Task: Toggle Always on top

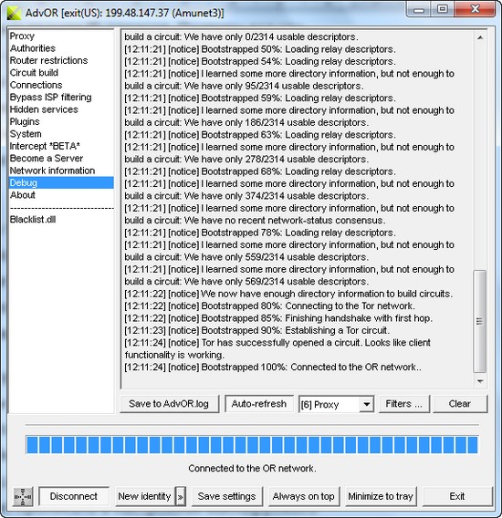Action: (x=303, y=496)
